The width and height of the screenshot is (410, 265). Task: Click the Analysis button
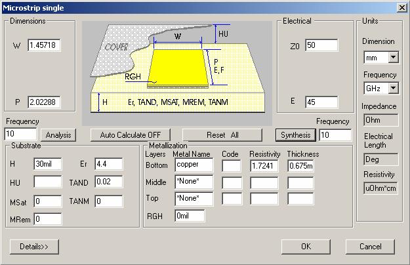(58, 135)
